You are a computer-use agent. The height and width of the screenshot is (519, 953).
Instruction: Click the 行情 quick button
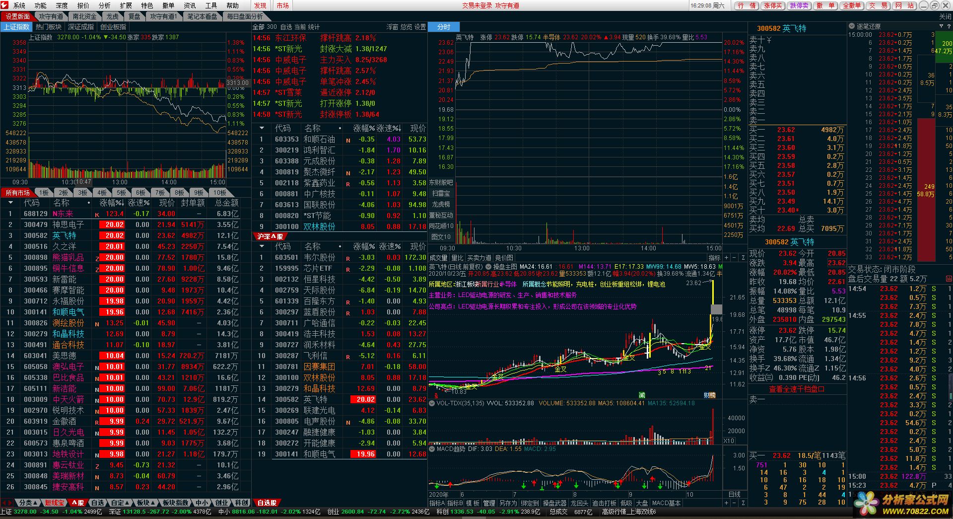point(747,5)
